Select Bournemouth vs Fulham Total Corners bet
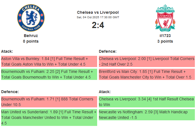 (x=49, y=102)
